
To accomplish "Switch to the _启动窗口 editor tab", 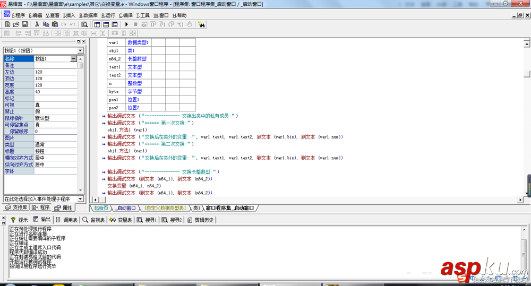I will coord(125,208).
